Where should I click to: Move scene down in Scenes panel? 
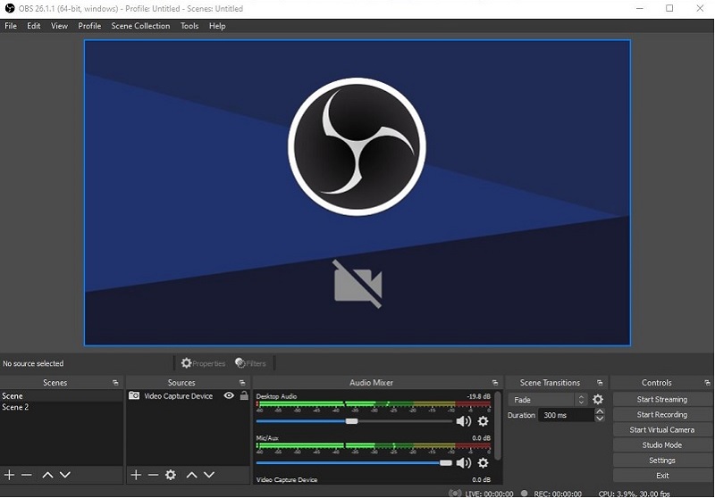point(65,475)
